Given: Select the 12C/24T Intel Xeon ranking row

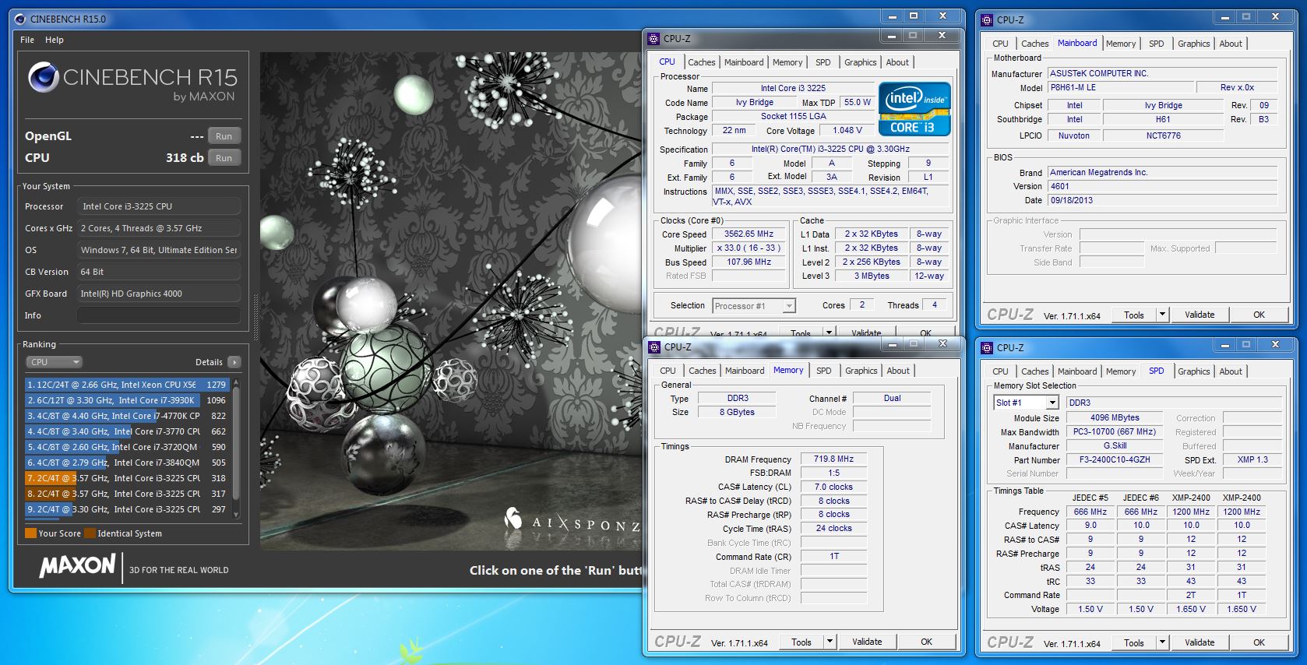Looking at the screenshot, I should point(127,385).
